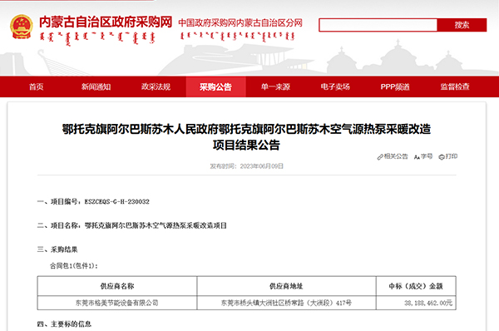The image size is (499, 331).
Task: Open 电子卖场 menu item
Action: tap(335, 86)
